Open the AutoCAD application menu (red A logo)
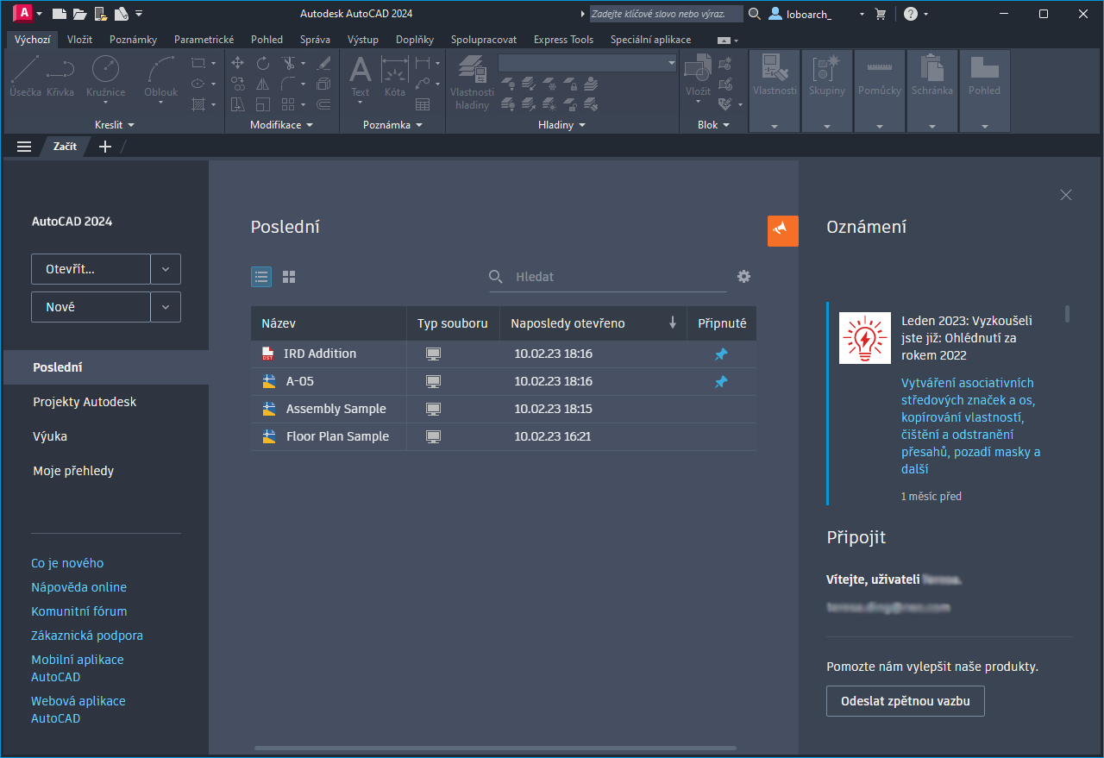The width and height of the screenshot is (1104, 758). click(x=24, y=13)
